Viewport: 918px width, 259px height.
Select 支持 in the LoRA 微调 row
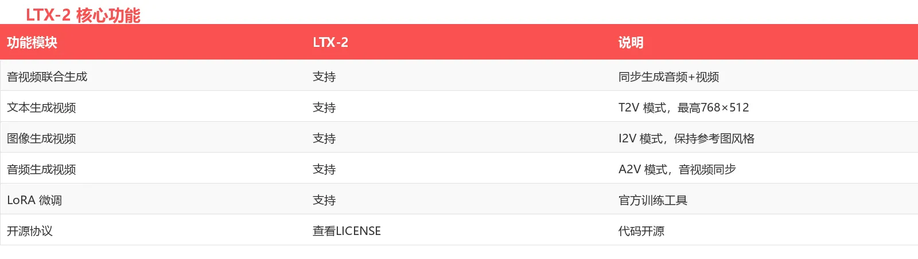[324, 200]
